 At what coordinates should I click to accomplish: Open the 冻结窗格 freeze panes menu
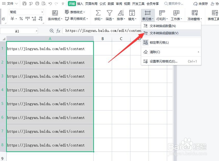[x=195, y=15]
